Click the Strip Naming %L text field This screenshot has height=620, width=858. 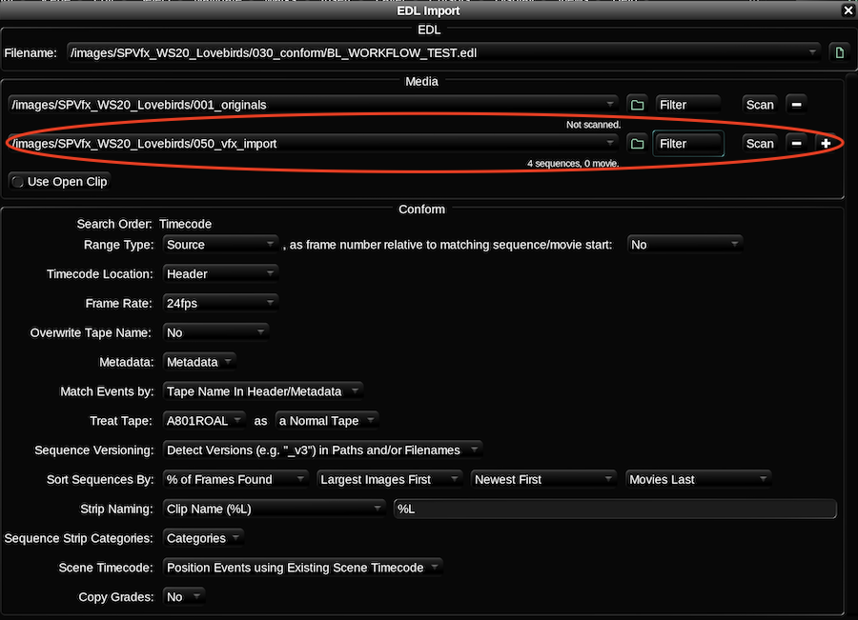(x=615, y=510)
